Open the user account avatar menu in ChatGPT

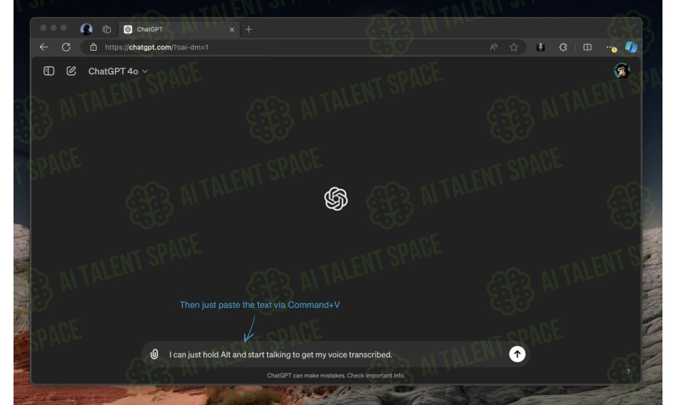(622, 71)
